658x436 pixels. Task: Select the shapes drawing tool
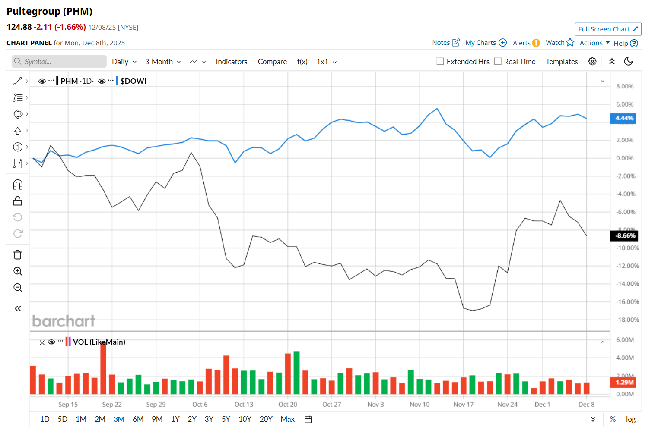pos(18,114)
